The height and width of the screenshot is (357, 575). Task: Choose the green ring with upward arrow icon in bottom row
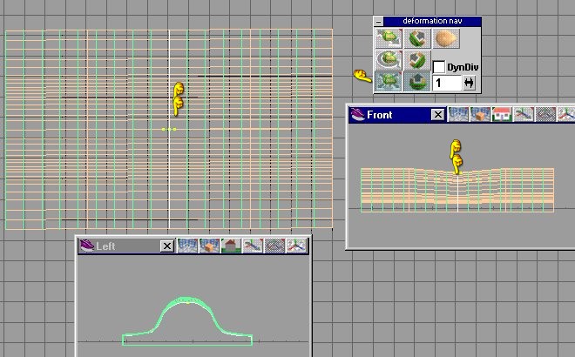pyautogui.click(x=417, y=81)
